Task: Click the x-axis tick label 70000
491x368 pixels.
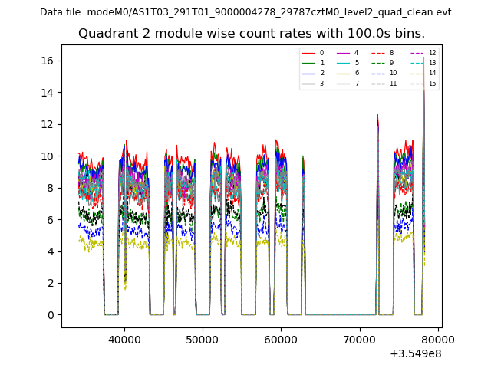Action: (x=360, y=339)
